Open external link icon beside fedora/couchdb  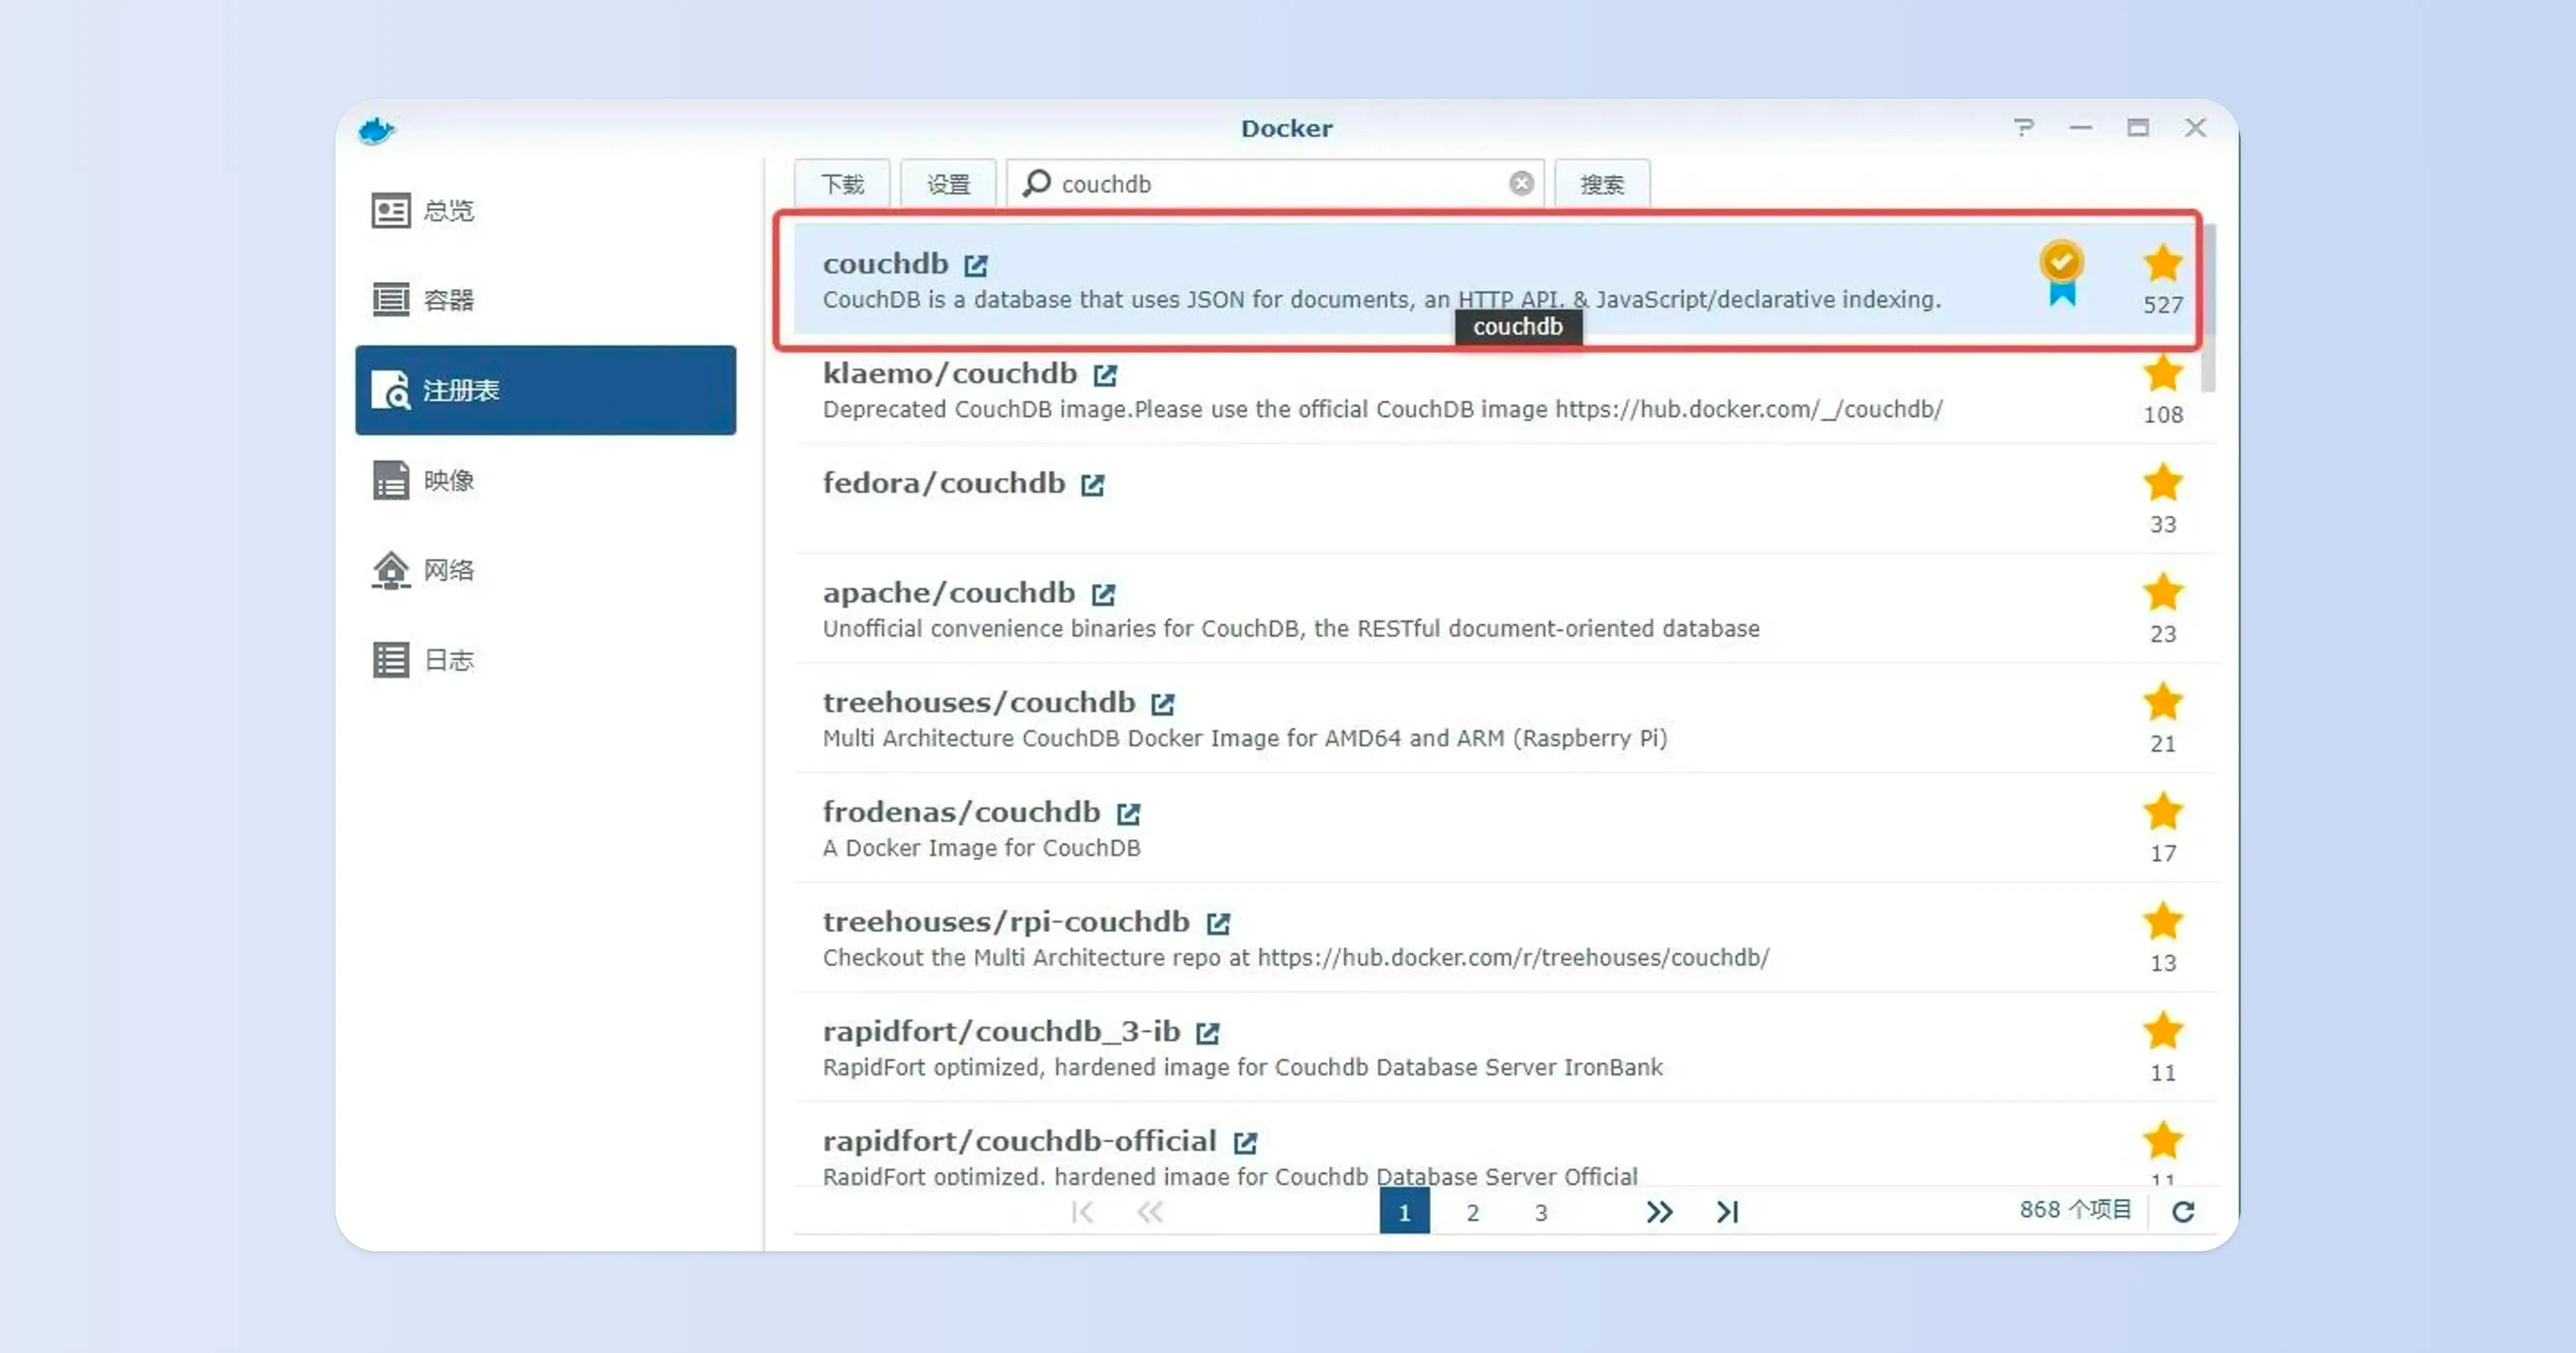(x=1092, y=486)
